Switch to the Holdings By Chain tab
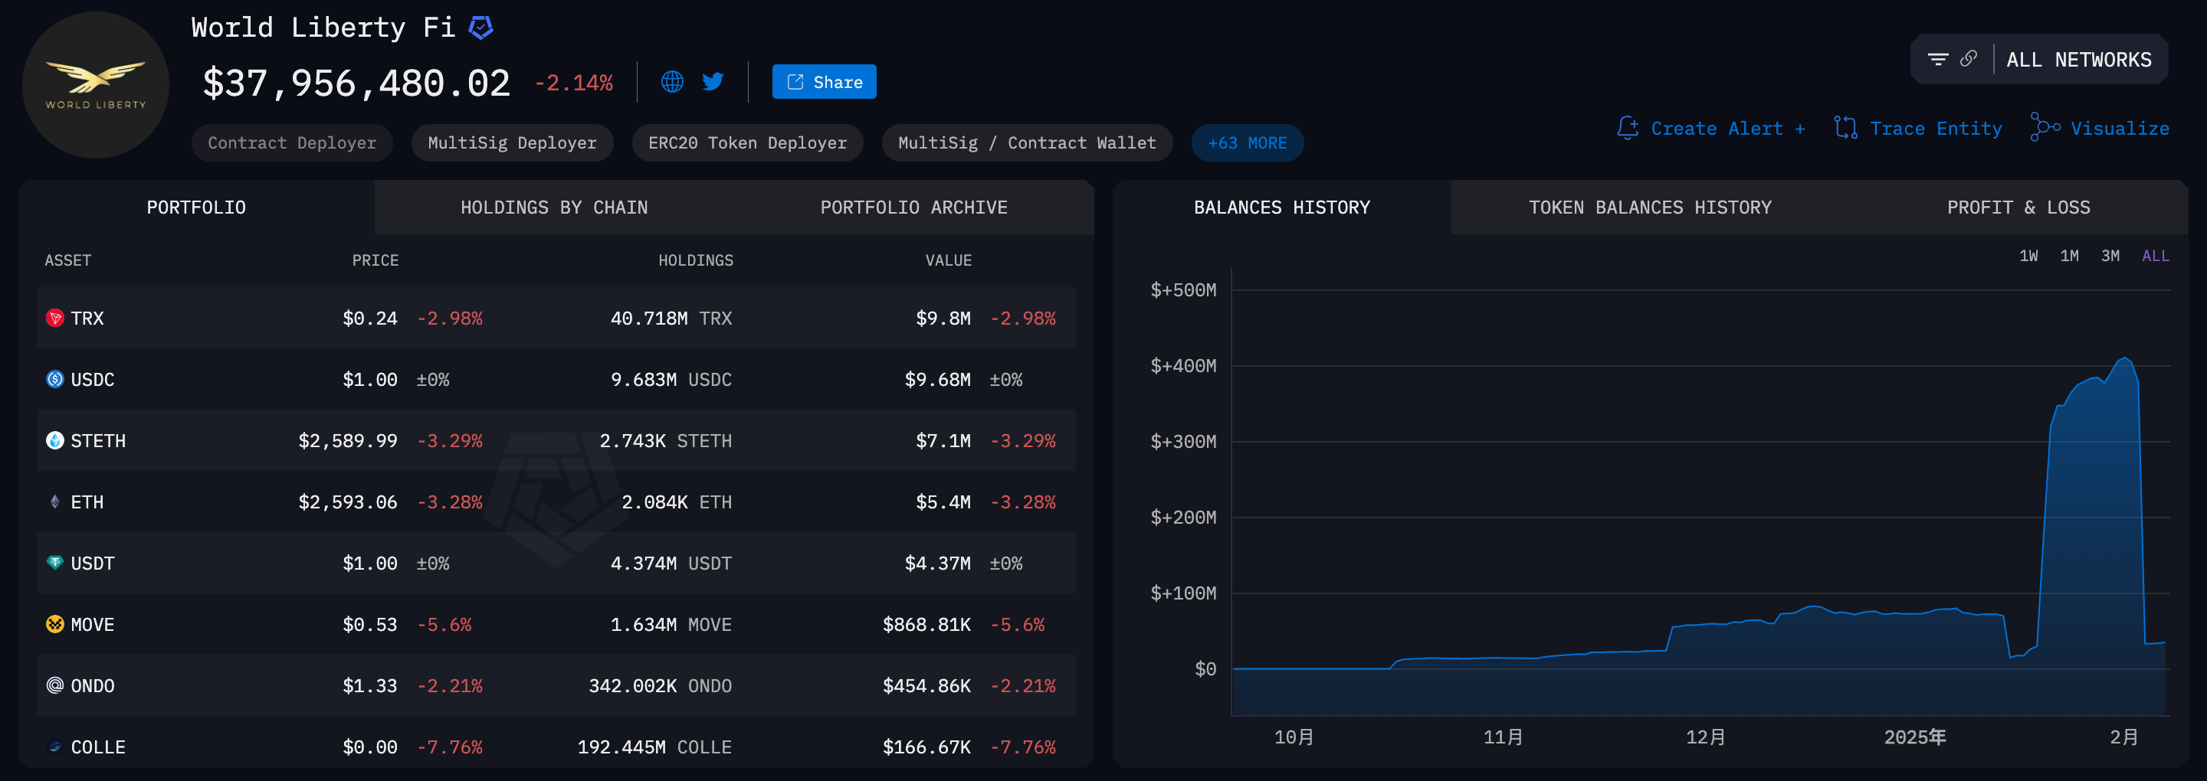Viewport: 2207px width, 781px height. pos(553,208)
